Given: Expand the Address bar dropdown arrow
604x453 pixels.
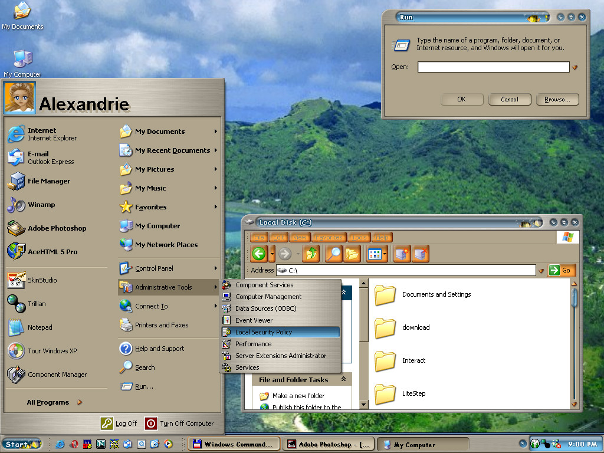Looking at the screenshot, I should [x=541, y=270].
